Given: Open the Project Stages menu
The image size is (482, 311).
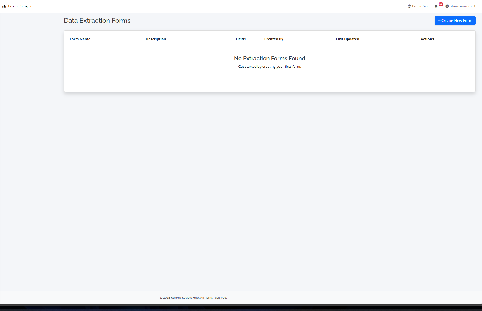Looking at the screenshot, I should (19, 6).
